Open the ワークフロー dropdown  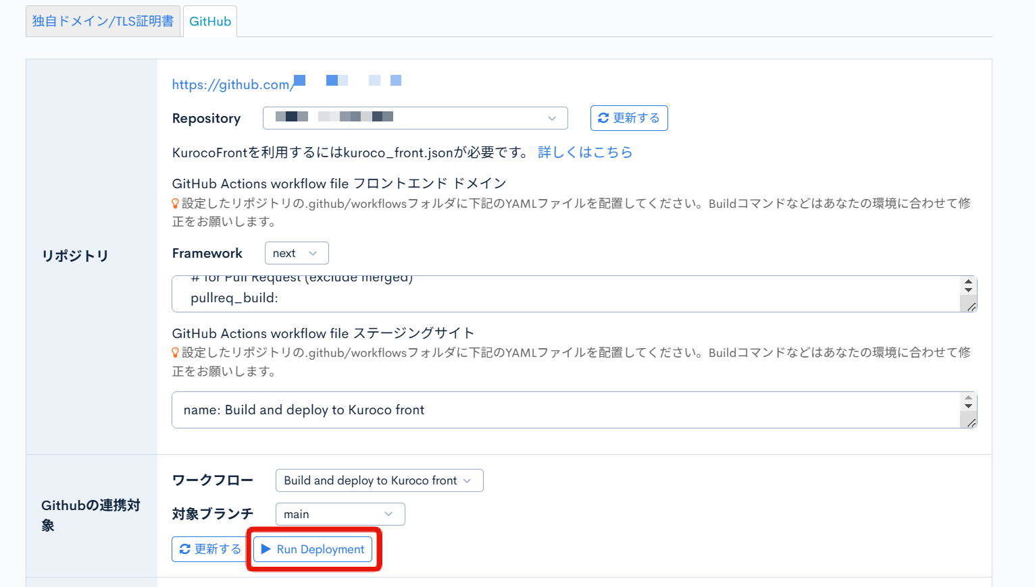coord(379,480)
